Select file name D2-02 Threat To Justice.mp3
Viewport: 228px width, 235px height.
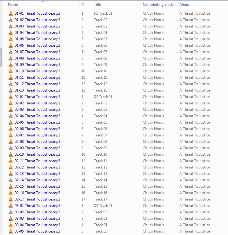point(37,103)
